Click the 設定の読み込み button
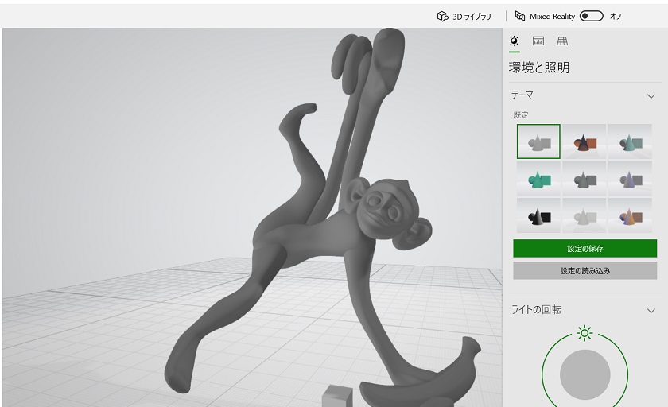This screenshot has width=668, height=407. tap(584, 271)
